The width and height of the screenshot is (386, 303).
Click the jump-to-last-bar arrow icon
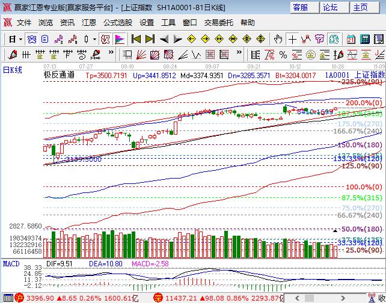point(150,39)
